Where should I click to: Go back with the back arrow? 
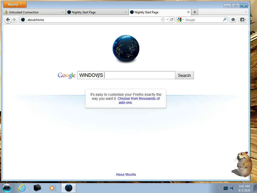pyautogui.click(x=8, y=20)
